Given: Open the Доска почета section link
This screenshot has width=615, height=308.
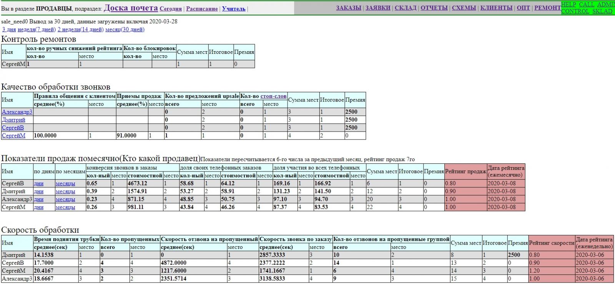Looking at the screenshot, I should [x=131, y=8].
